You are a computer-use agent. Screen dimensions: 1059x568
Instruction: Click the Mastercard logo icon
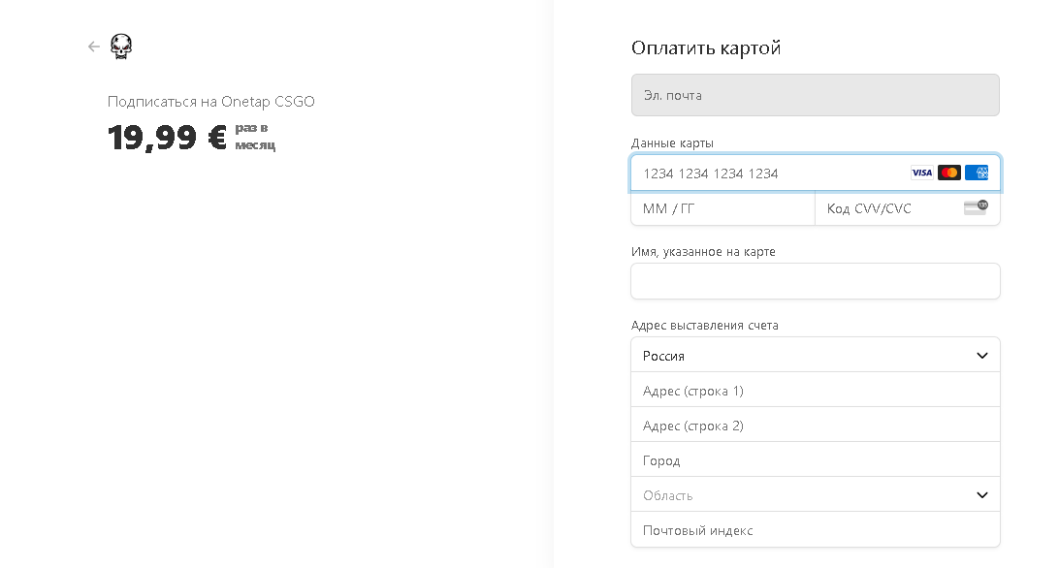click(949, 174)
